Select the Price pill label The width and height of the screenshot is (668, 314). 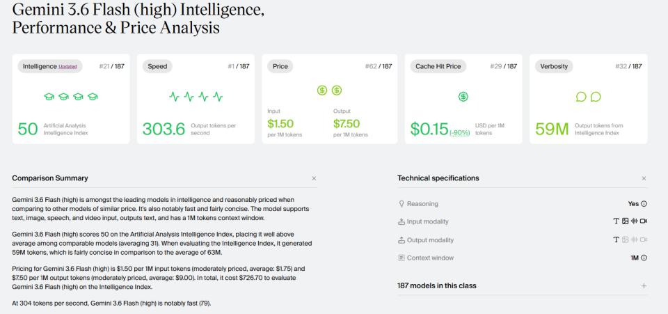pyautogui.click(x=280, y=66)
